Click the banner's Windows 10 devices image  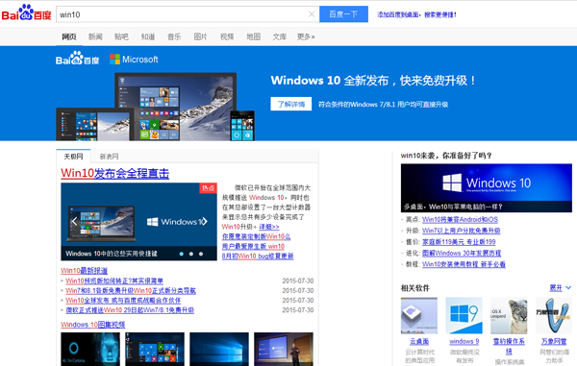point(155,107)
